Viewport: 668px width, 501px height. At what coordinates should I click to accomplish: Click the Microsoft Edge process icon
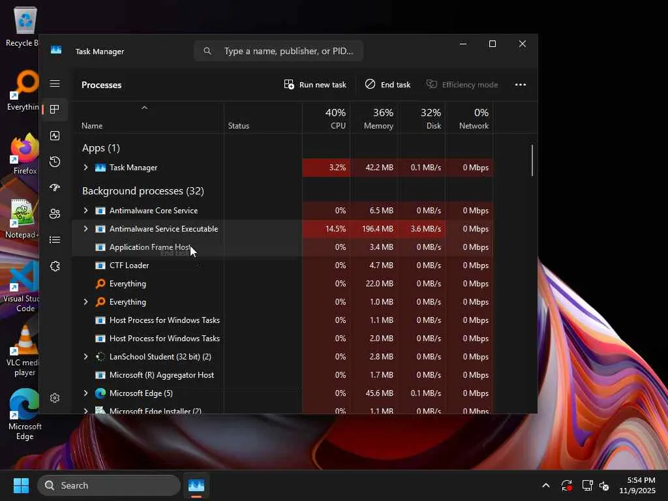(x=100, y=393)
